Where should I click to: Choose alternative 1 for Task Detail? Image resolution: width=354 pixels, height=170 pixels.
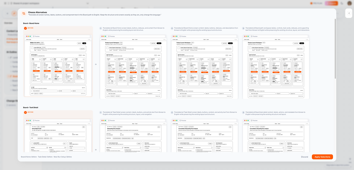101,112
